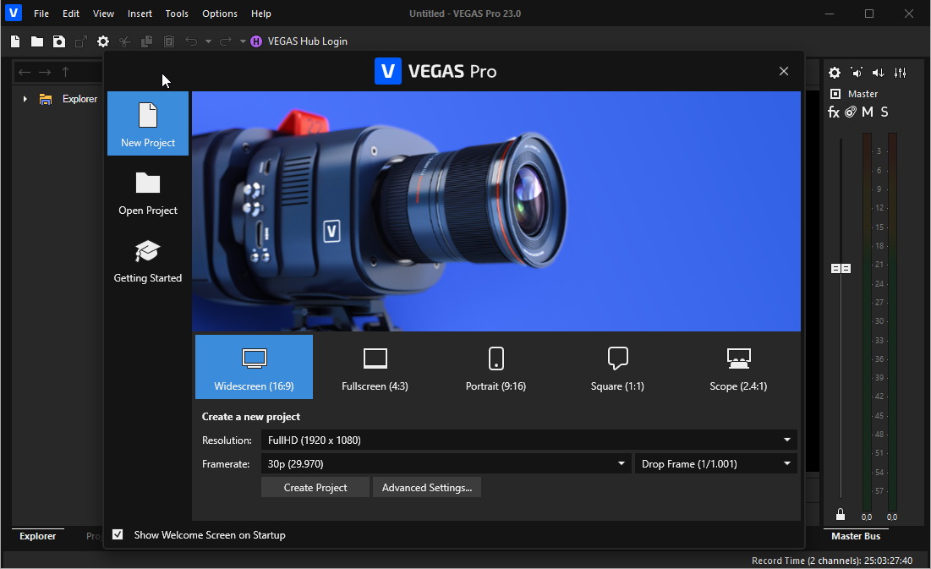The width and height of the screenshot is (931, 569).
Task: Click the Create Project button
Action: tap(315, 487)
